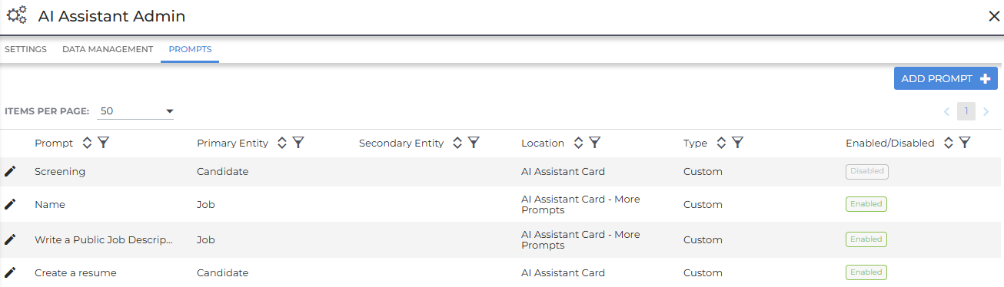
Task: Sort by Prompt column arrows
Action: tap(87, 143)
